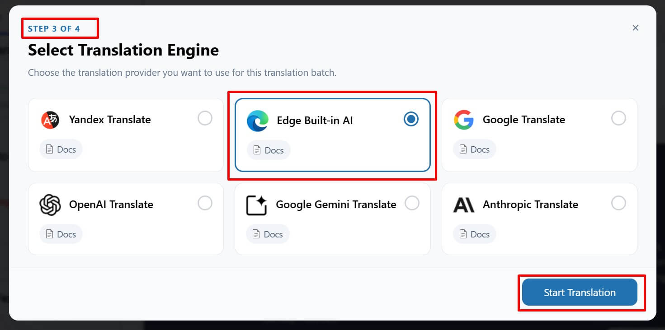Select the Edge Built-in AI radio button
This screenshot has height=330, width=665.
(411, 119)
